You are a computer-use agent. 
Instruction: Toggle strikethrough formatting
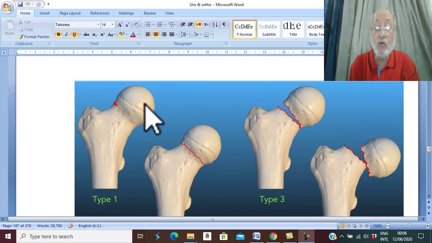(x=86, y=34)
